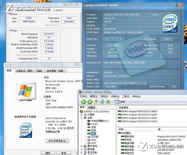Click the 确定 OK button
Image resolution: width=187 pixels, height=155 pixels.
48,153
